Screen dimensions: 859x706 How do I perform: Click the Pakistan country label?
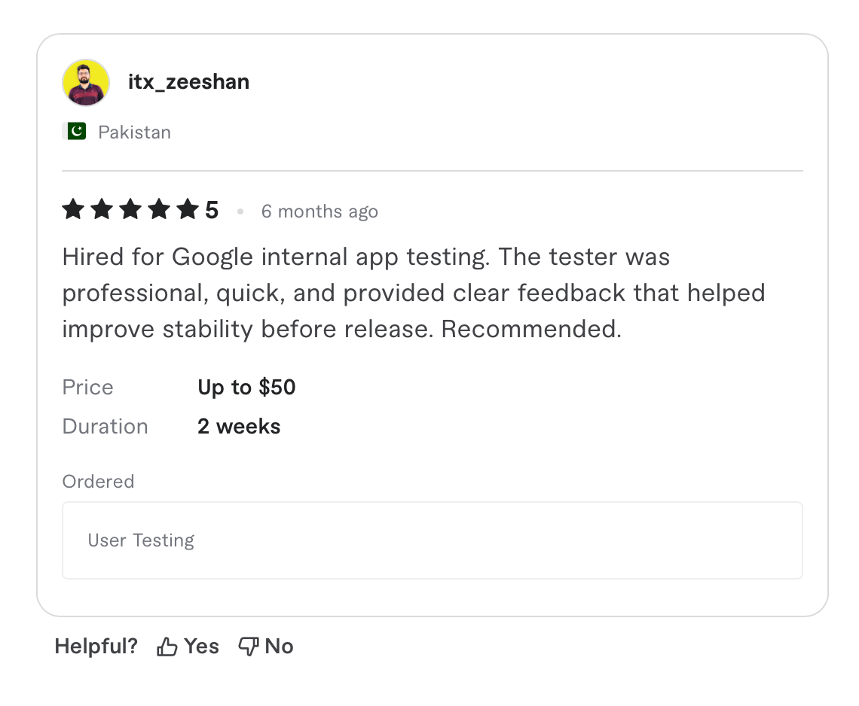[134, 132]
